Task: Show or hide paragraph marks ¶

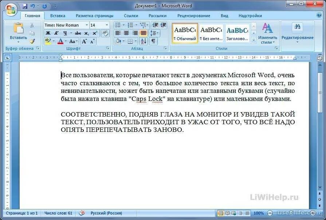Action: [x=153, y=41]
